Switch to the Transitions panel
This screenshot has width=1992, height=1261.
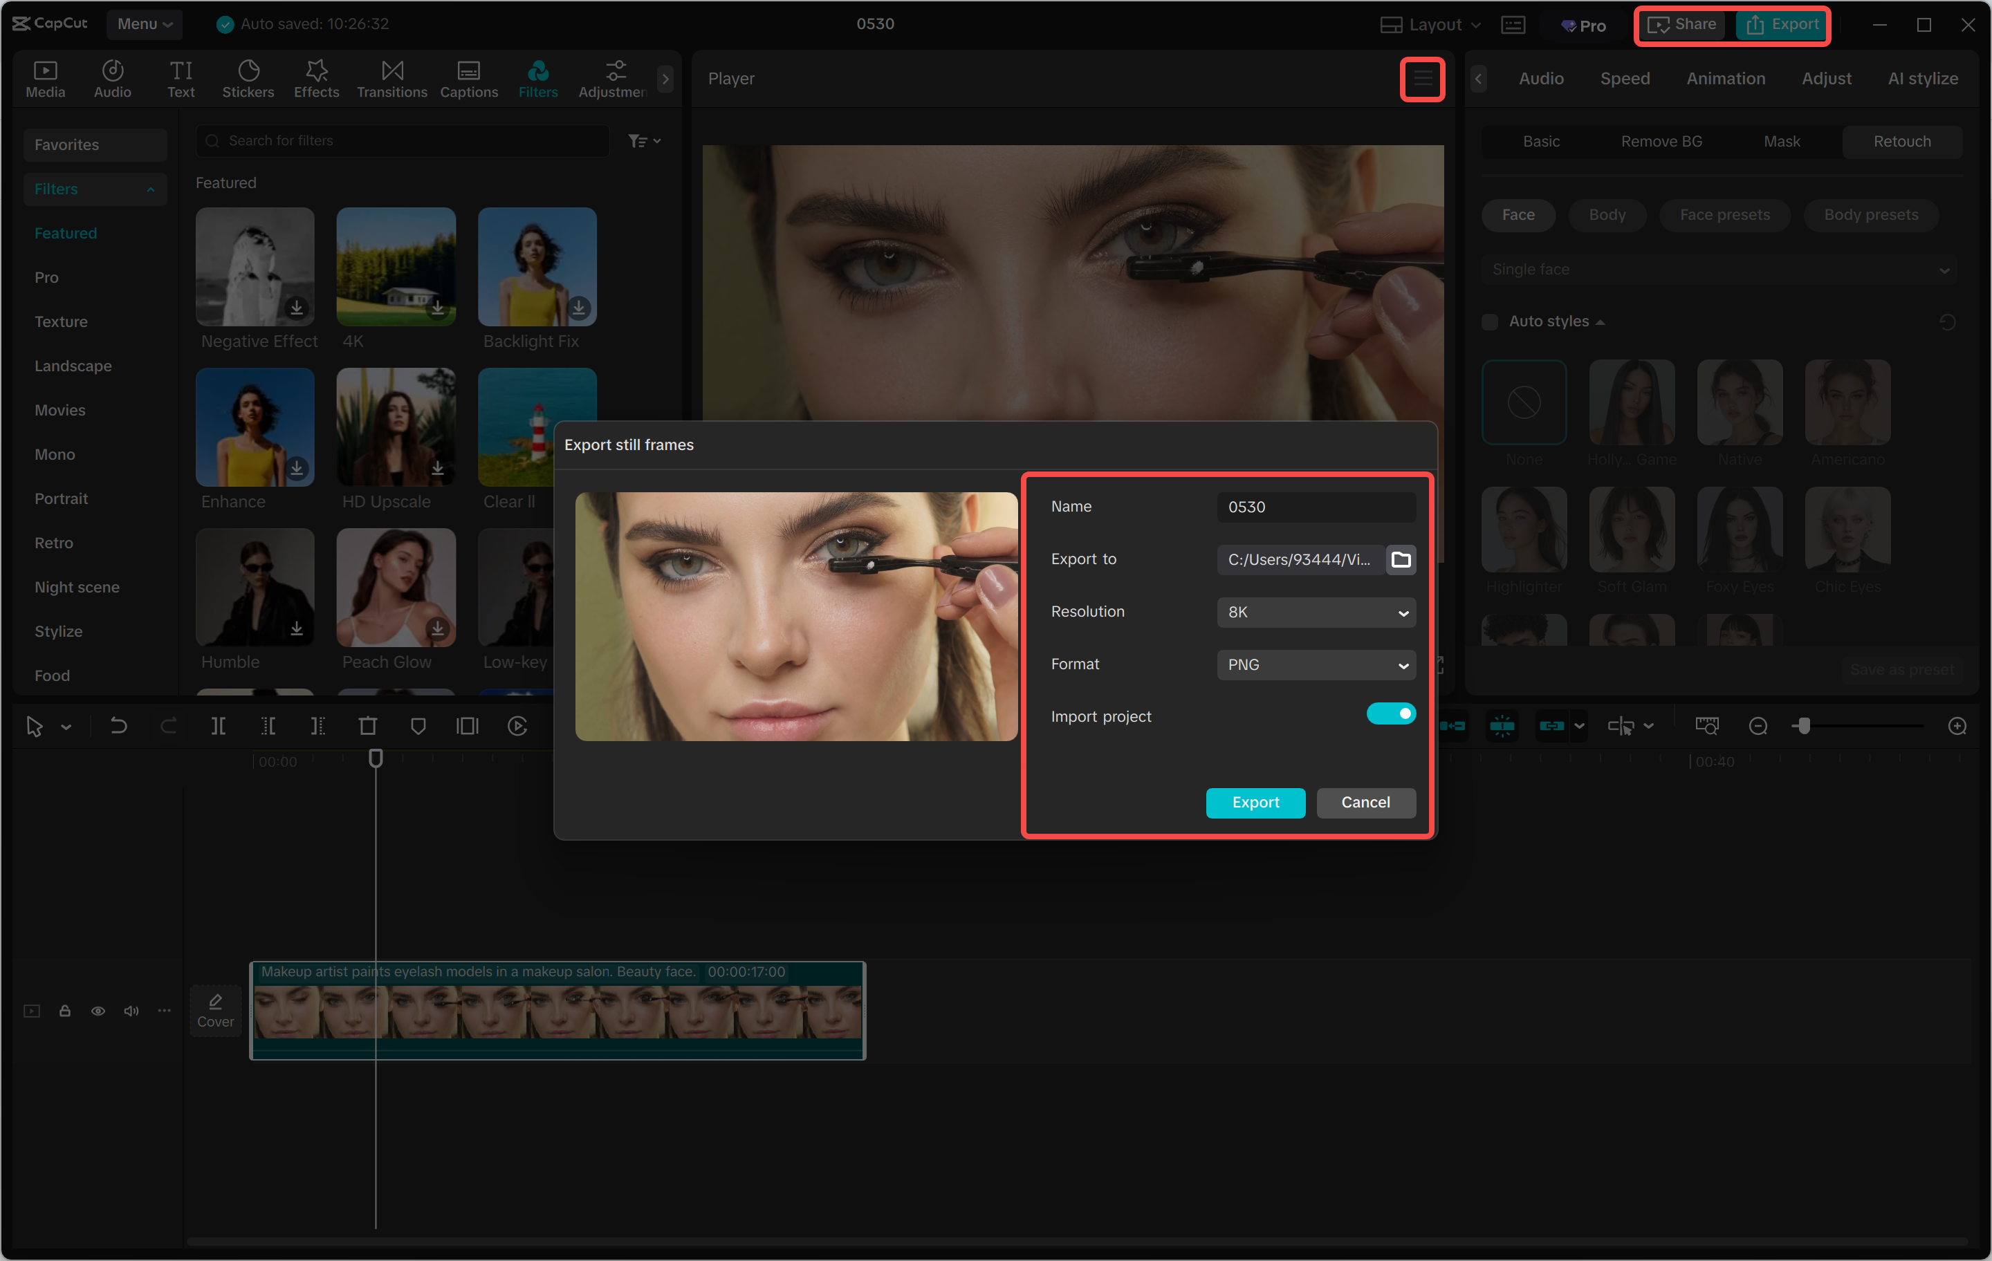pyautogui.click(x=391, y=79)
